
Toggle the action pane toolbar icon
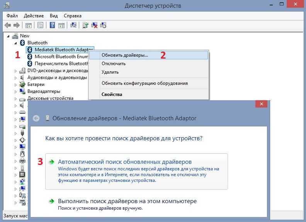61,25
